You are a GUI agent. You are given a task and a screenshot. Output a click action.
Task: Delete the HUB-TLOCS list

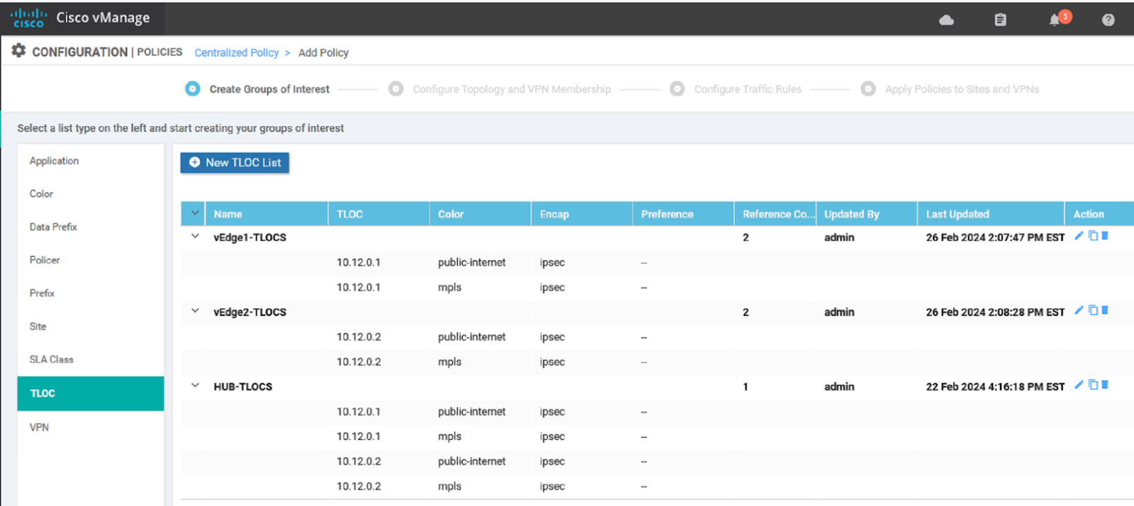point(1105,385)
